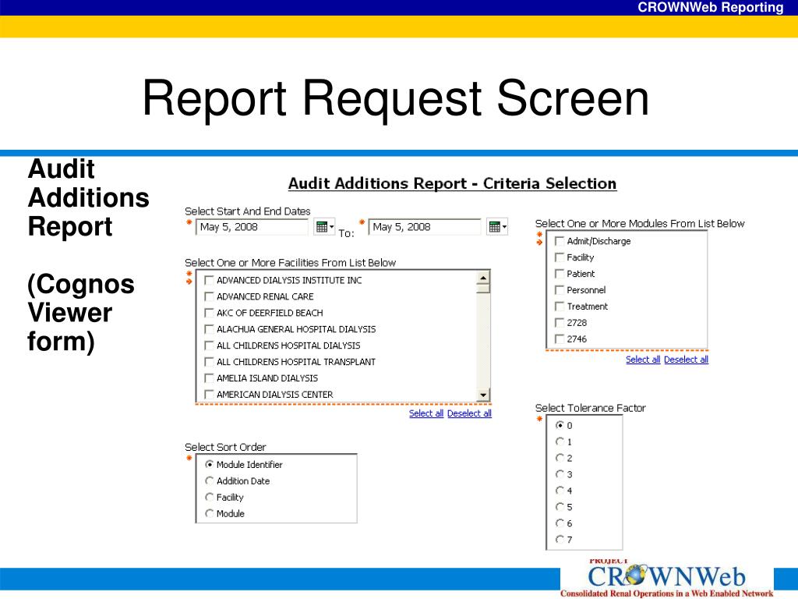Select Facility sort order radio

pos(209,497)
